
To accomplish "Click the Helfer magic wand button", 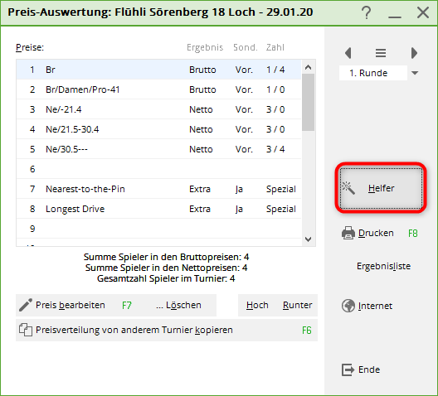I will [381, 188].
